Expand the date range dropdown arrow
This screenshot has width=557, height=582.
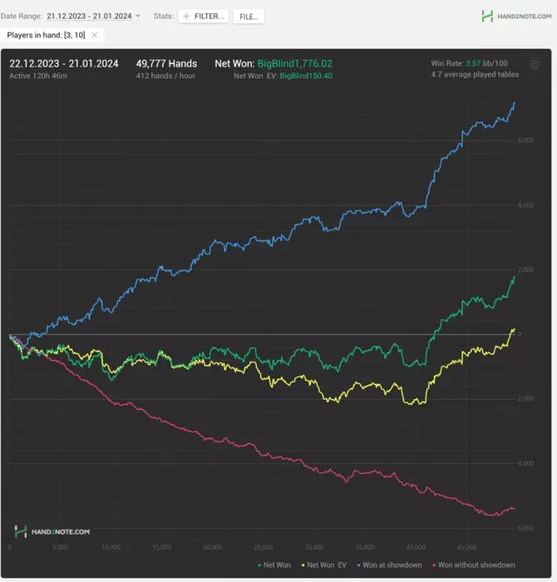tap(138, 16)
